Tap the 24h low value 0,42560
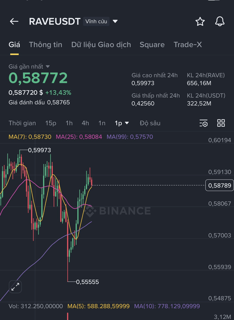Viewport: 234px width, 320px height. [x=143, y=104]
